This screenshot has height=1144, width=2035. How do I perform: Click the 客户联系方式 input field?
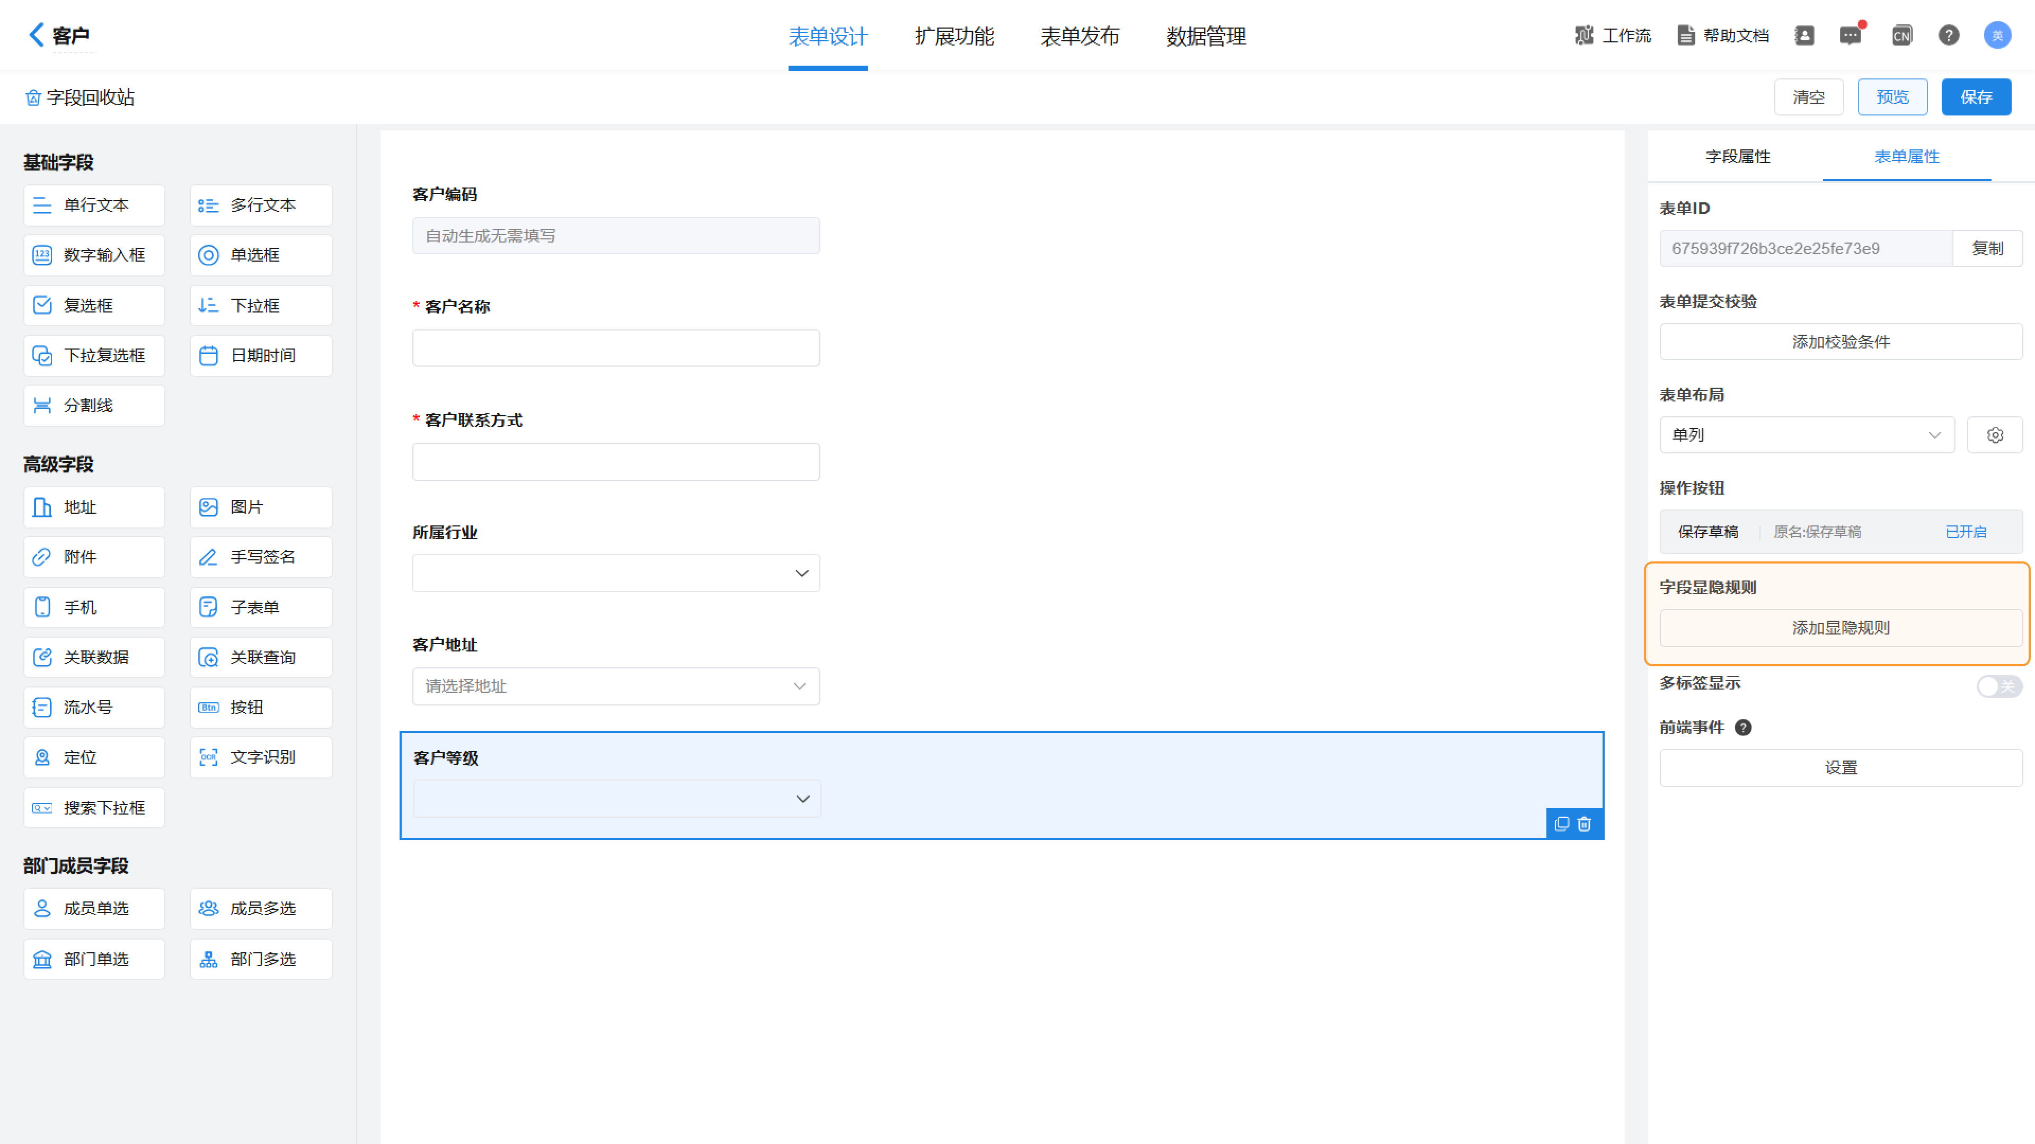pos(615,462)
